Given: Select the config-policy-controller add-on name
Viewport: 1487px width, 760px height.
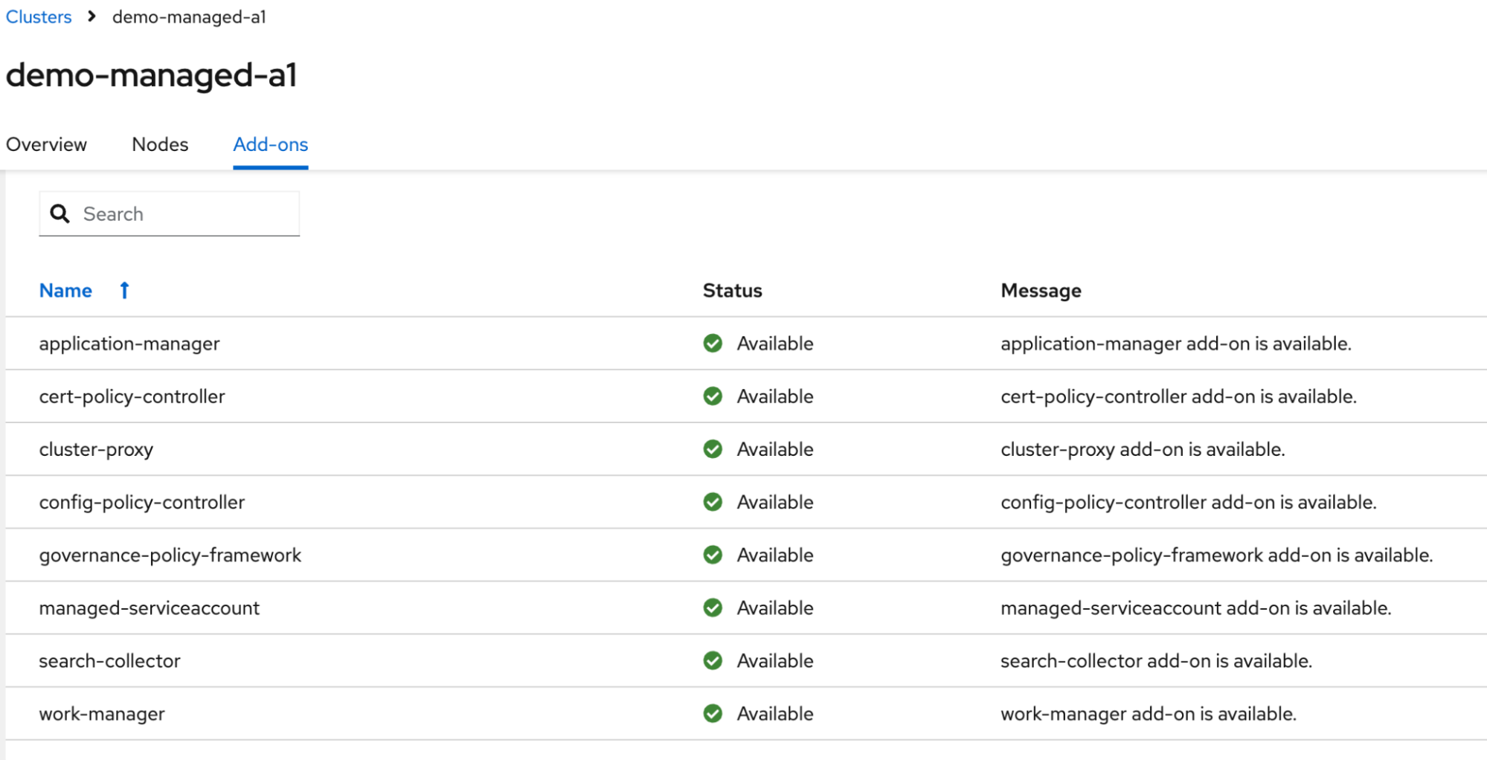Looking at the screenshot, I should click(x=141, y=502).
